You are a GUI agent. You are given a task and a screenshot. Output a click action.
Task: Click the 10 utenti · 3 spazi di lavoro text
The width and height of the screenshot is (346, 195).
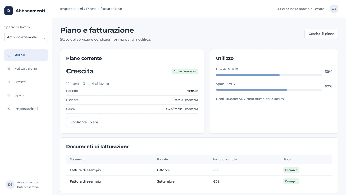[x=88, y=84]
